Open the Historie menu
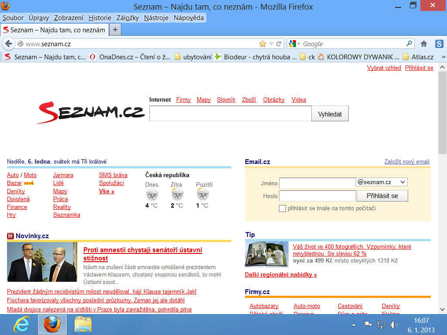Viewport: 447px width, 335px height. click(100, 18)
